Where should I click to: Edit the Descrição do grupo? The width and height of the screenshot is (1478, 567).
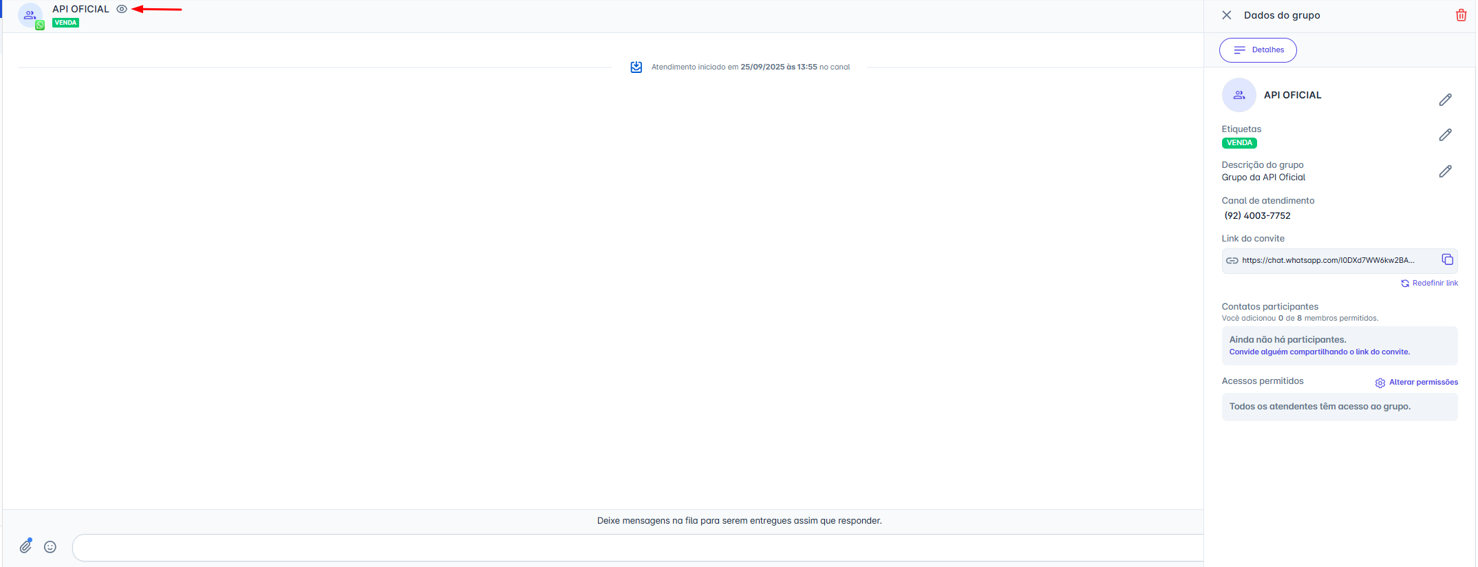coord(1445,171)
